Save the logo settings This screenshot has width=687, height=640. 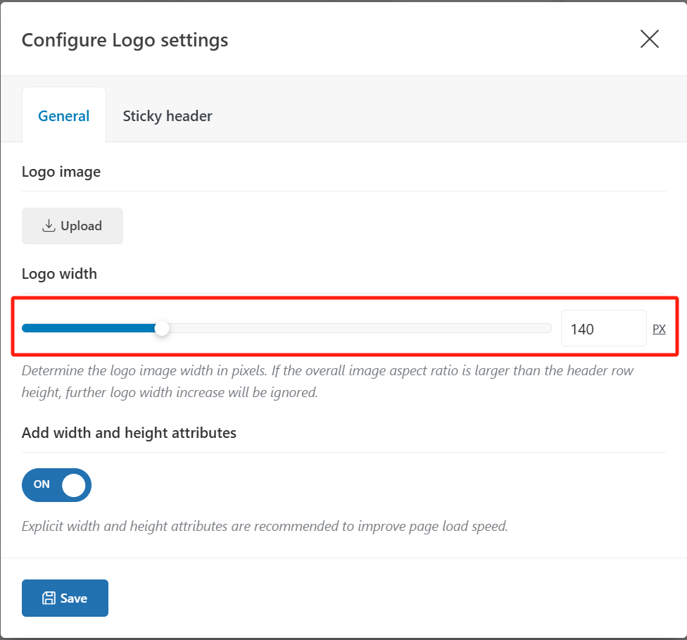(65, 598)
